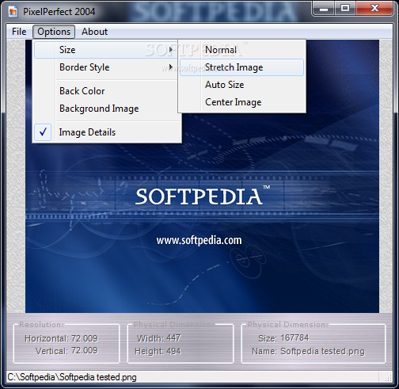Click the PixelPerfect 2004 title text
This screenshot has height=389, width=399.
tap(59, 12)
